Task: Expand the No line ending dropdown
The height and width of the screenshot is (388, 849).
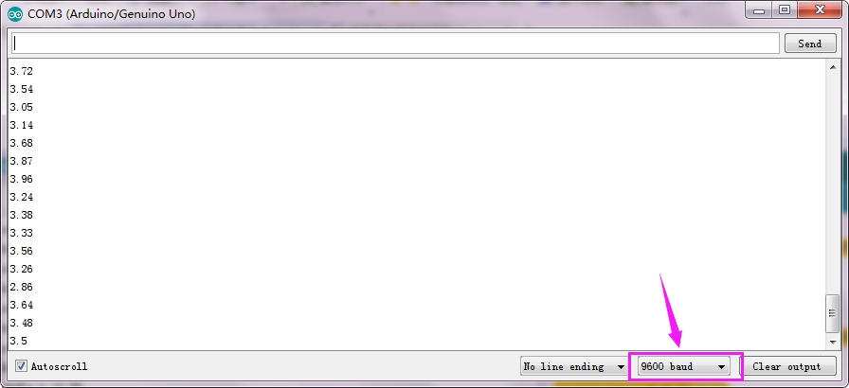Action: 573,366
